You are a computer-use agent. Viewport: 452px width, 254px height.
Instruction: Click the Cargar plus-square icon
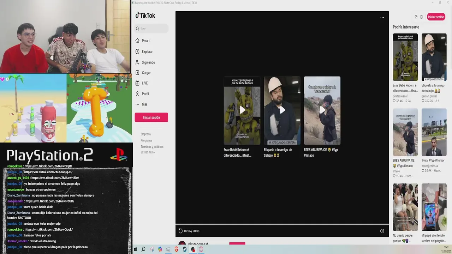click(x=137, y=73)
